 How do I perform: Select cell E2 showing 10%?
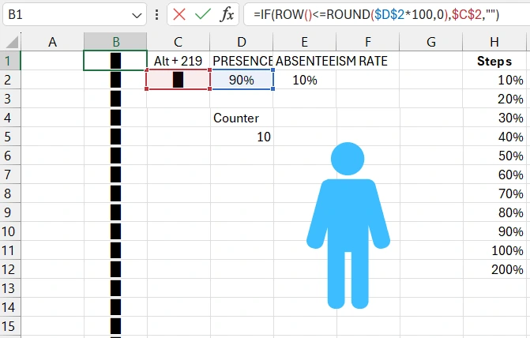tap(304, 80)
